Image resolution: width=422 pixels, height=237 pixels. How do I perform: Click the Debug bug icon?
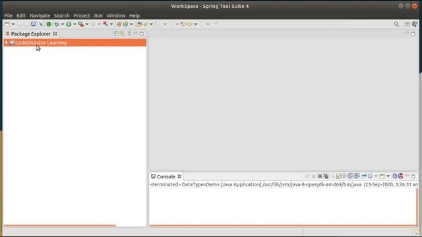point(57,24)
